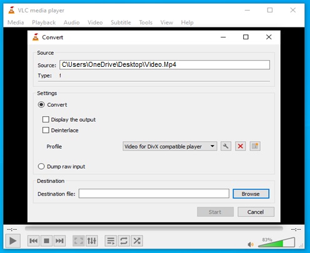Close the Convert dialog window

(269, 37)
